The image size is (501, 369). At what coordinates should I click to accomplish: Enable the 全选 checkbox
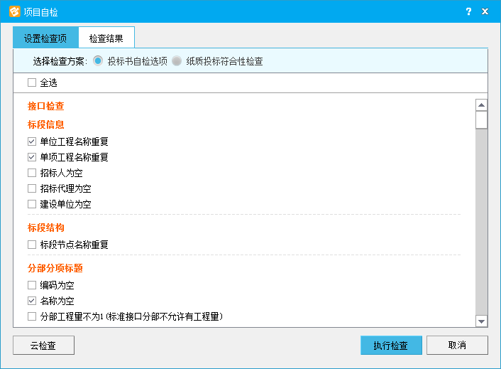point(32,82)
